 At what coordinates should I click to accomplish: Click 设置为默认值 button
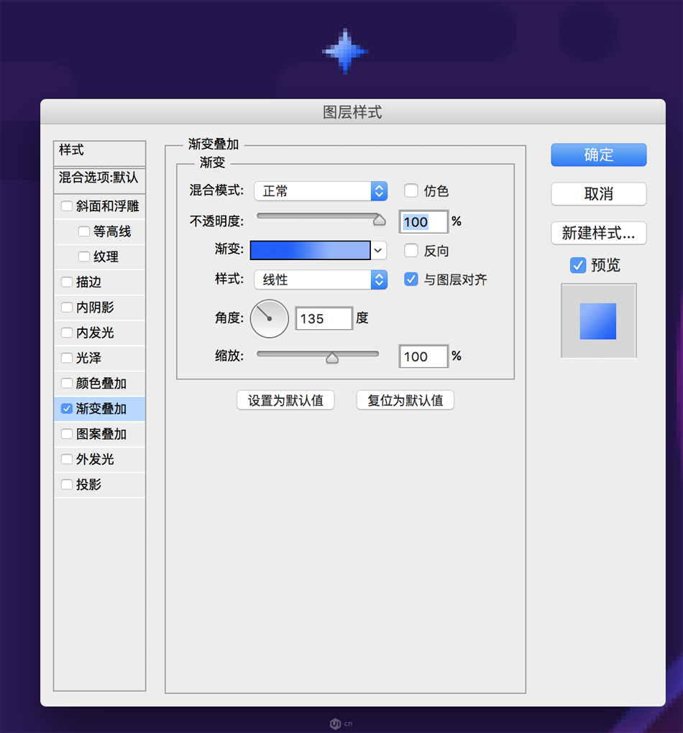click(285, 400)
